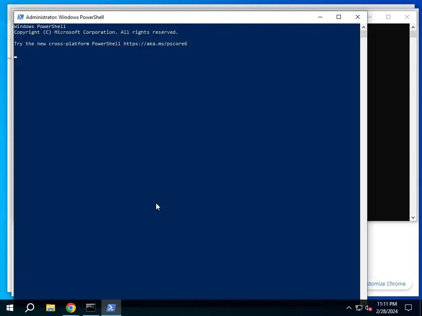Click the PowerShell vertical scrollbar thumb
Screen dimensions: 422x316
[363, 34]
